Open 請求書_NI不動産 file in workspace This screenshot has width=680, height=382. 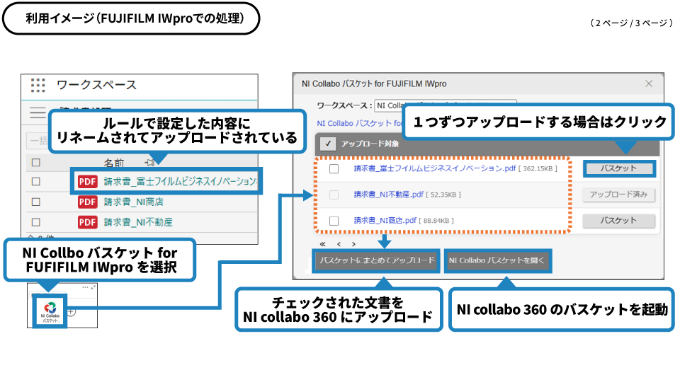click(x=138, y=222)
